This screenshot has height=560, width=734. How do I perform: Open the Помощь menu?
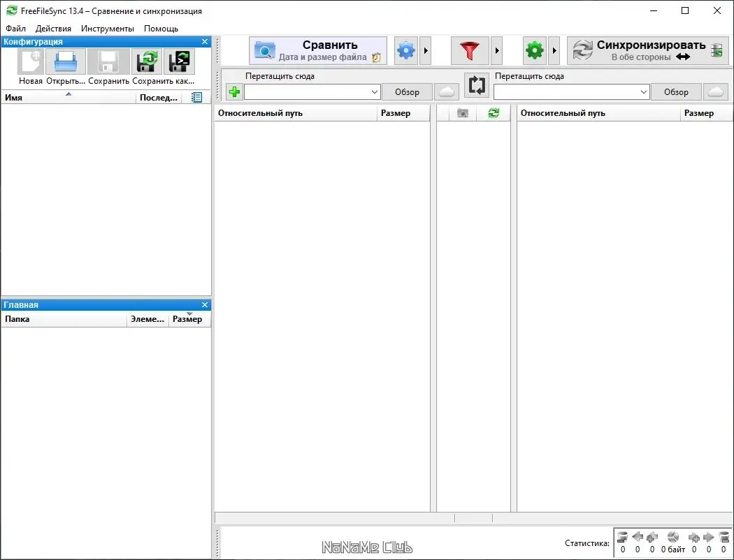click(x=161, y=29)
